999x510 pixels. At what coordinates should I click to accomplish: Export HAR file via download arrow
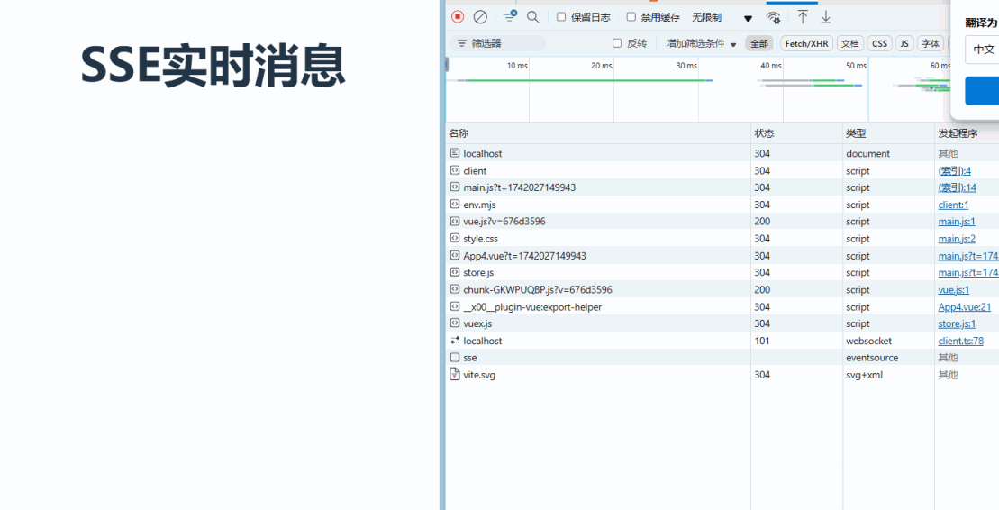826,17
